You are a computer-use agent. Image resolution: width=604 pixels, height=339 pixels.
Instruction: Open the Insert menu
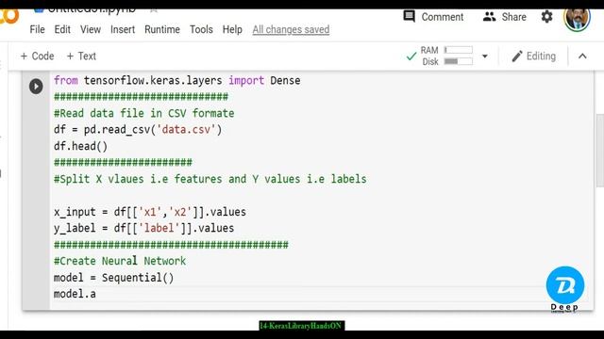pos(123,29)
